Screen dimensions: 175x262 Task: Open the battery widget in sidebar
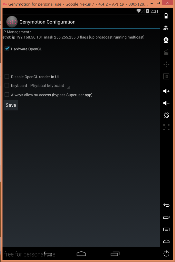click(166, 16)
